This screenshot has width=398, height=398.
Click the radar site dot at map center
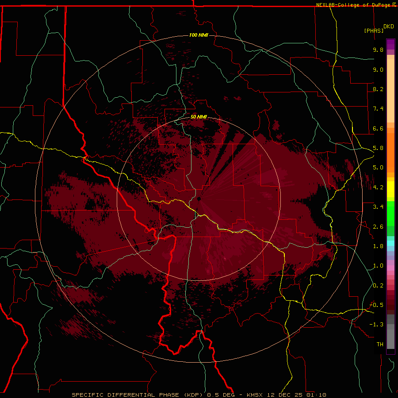pyautogui.click(x=199, y=199)
